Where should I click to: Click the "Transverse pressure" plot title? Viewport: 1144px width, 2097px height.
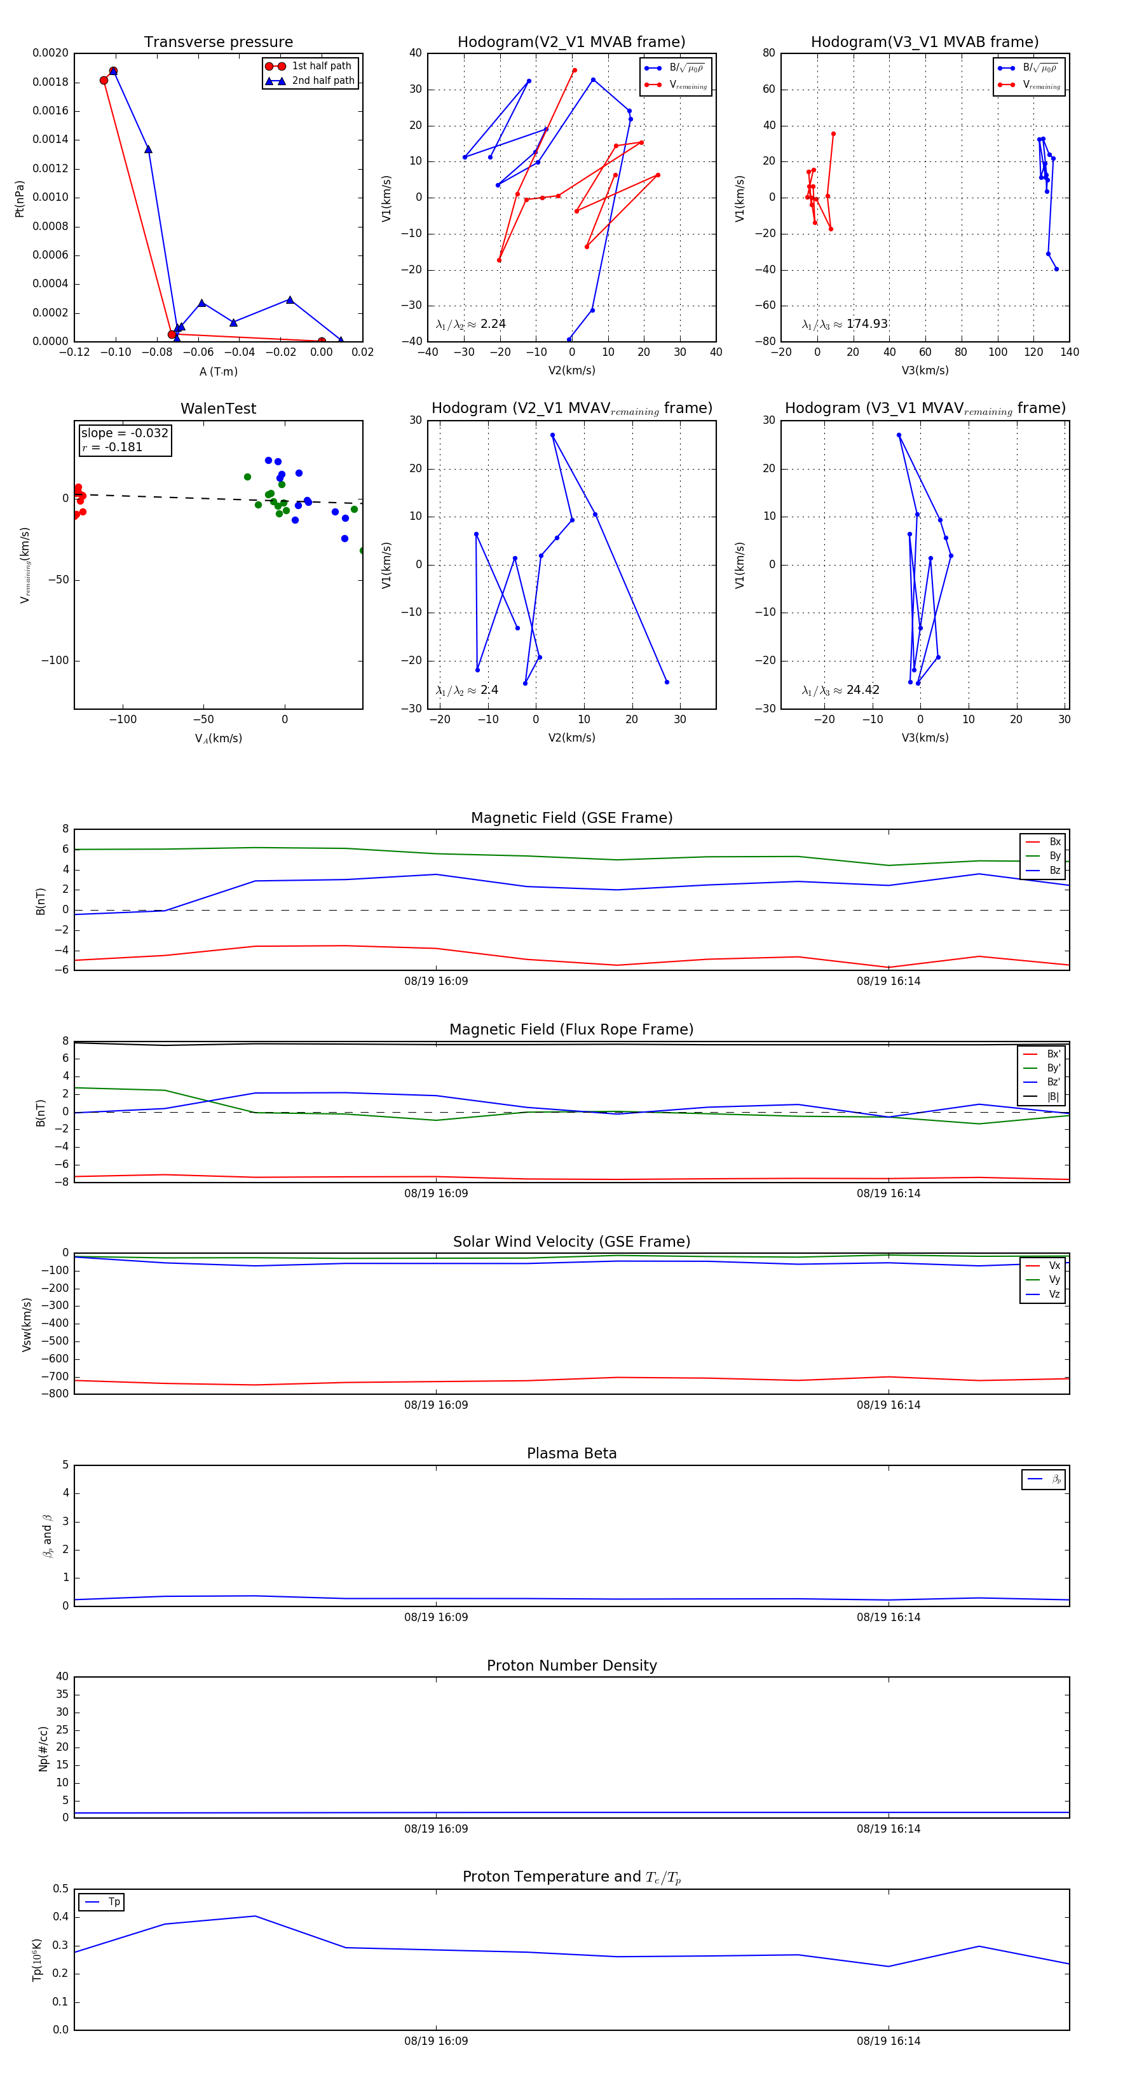coord(218,43)
